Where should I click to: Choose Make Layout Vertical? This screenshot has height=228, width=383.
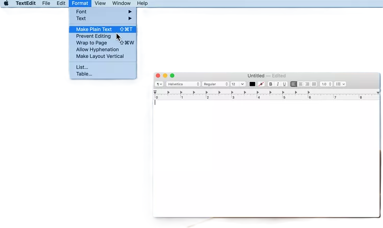pos(103,56)
